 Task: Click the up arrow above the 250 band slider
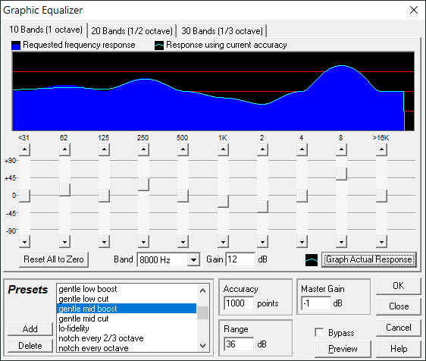point(143,149)
